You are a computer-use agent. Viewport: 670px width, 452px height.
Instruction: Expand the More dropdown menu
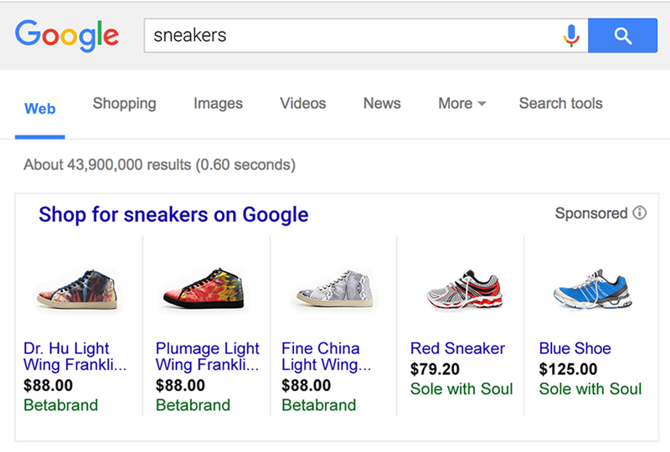coord(461,104)
